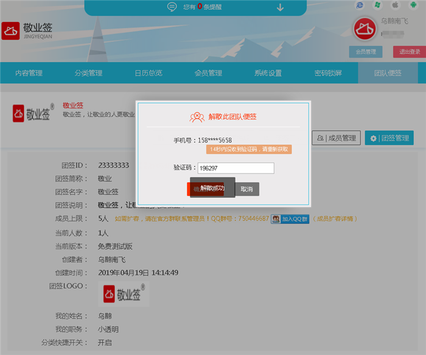The height and width of the screenshot is (355, 426).
Task: Click the 敬业签 logo in the header
Action: [x=27, y=31]
